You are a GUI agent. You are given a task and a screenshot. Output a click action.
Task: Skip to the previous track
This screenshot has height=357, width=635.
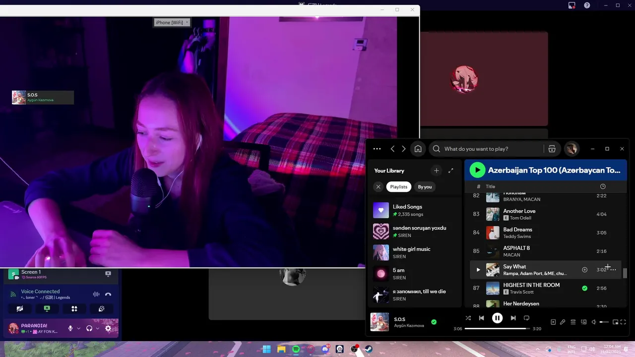(x=481, y=318)
